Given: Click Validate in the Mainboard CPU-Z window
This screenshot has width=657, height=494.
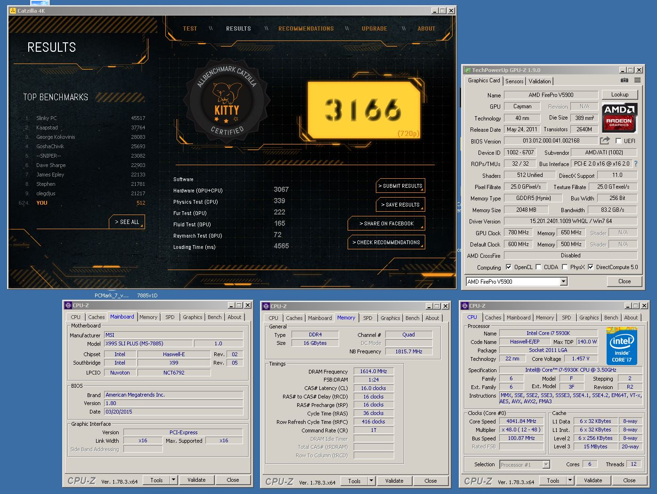Looking at the screenshot, I should (196, 480).
